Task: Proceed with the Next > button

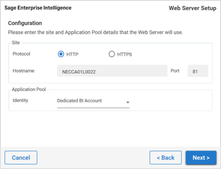Action: (201, 158)
